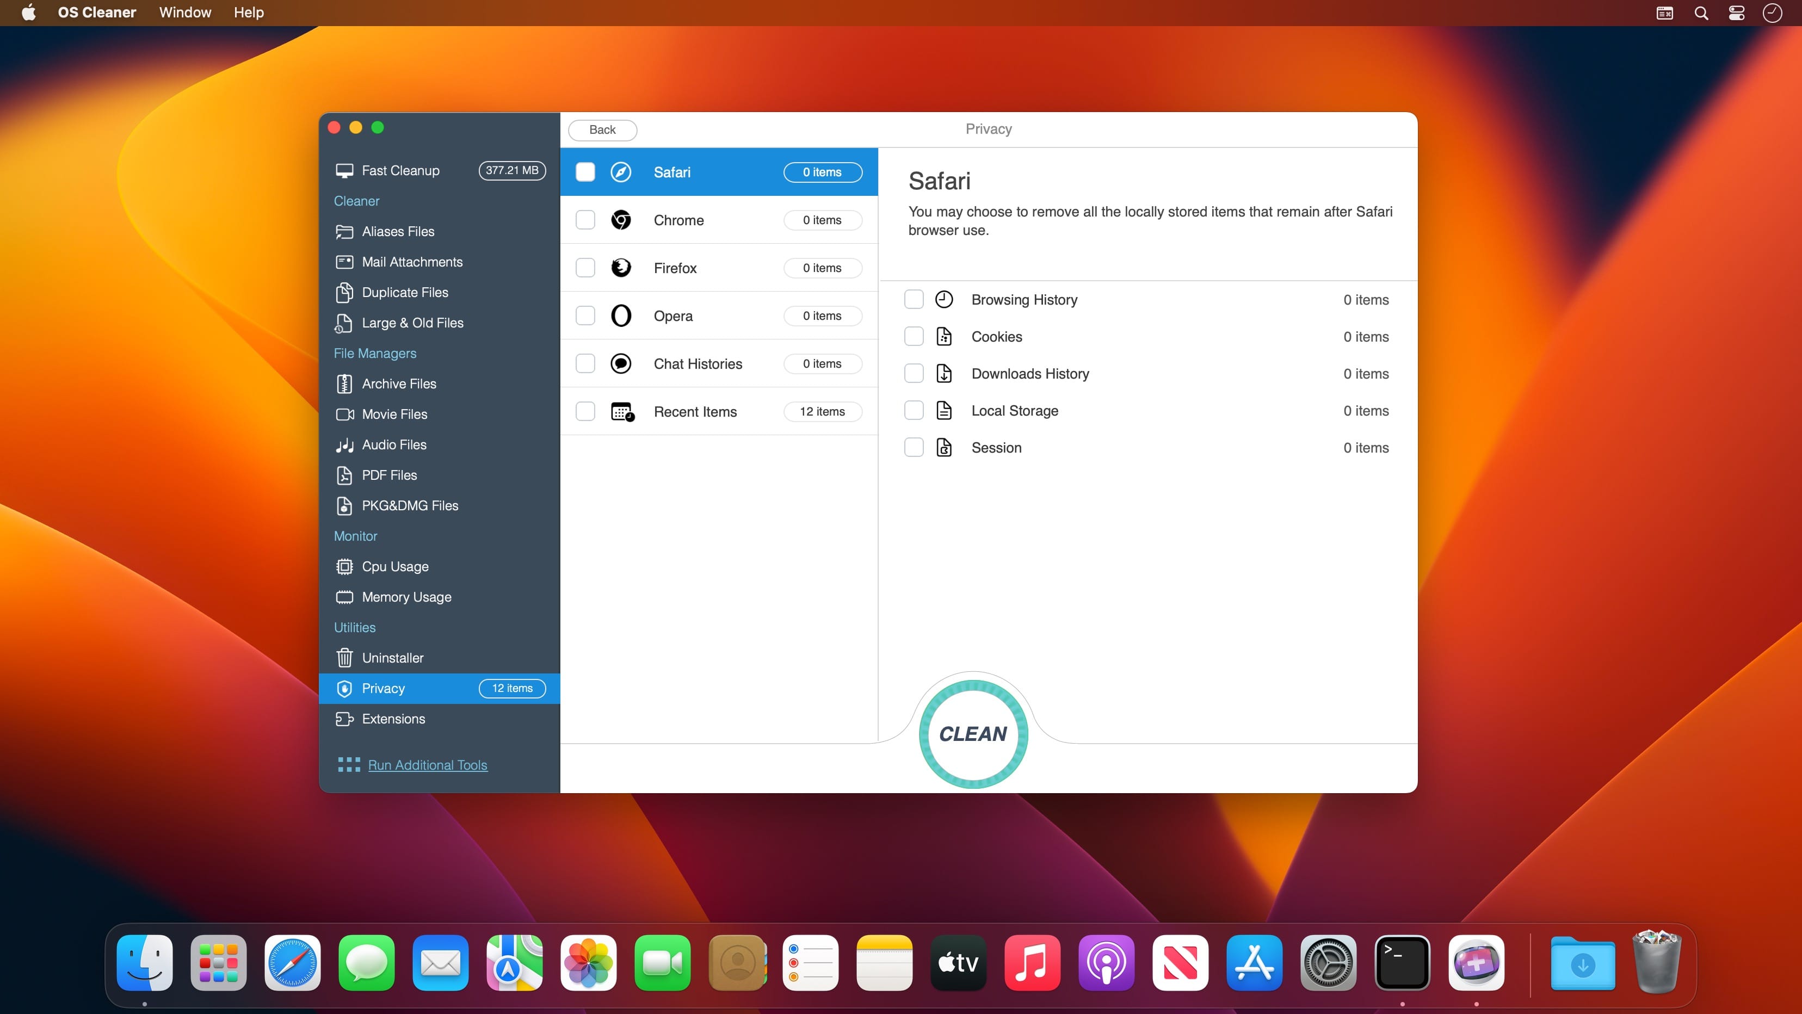Click the Run Additional Tools link
The image size is (1802, 1014).
click(x=428, y=765)
